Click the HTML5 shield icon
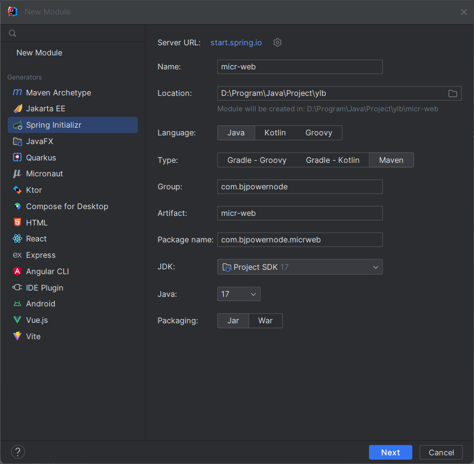 pos(17,222)
